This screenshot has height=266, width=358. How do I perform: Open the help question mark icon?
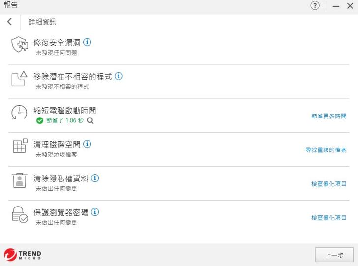pos(315,6)
